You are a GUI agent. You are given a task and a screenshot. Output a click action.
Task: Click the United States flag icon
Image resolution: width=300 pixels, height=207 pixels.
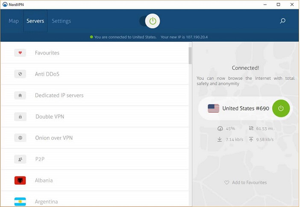(x=214, y=108)
